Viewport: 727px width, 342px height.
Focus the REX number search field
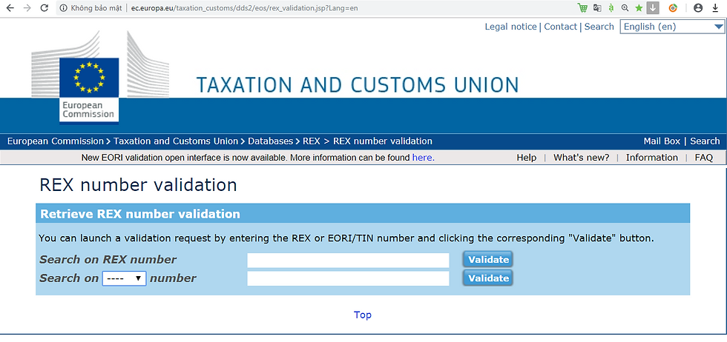point(348,260)
